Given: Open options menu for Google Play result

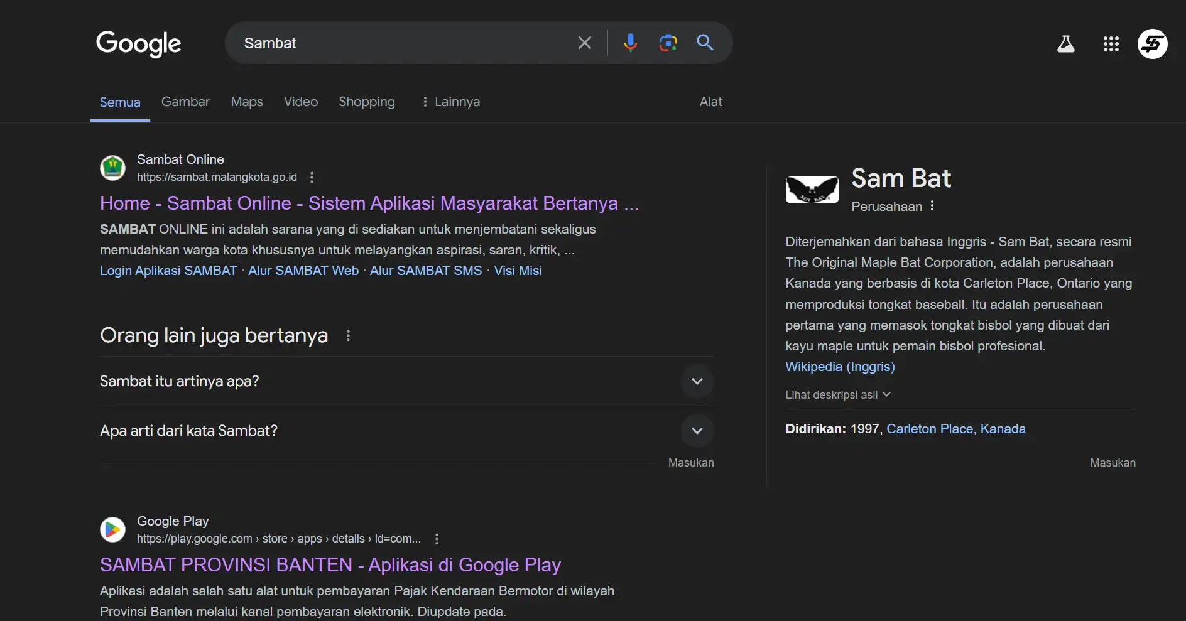Looking at the screenshot, I should coord(437,539).
